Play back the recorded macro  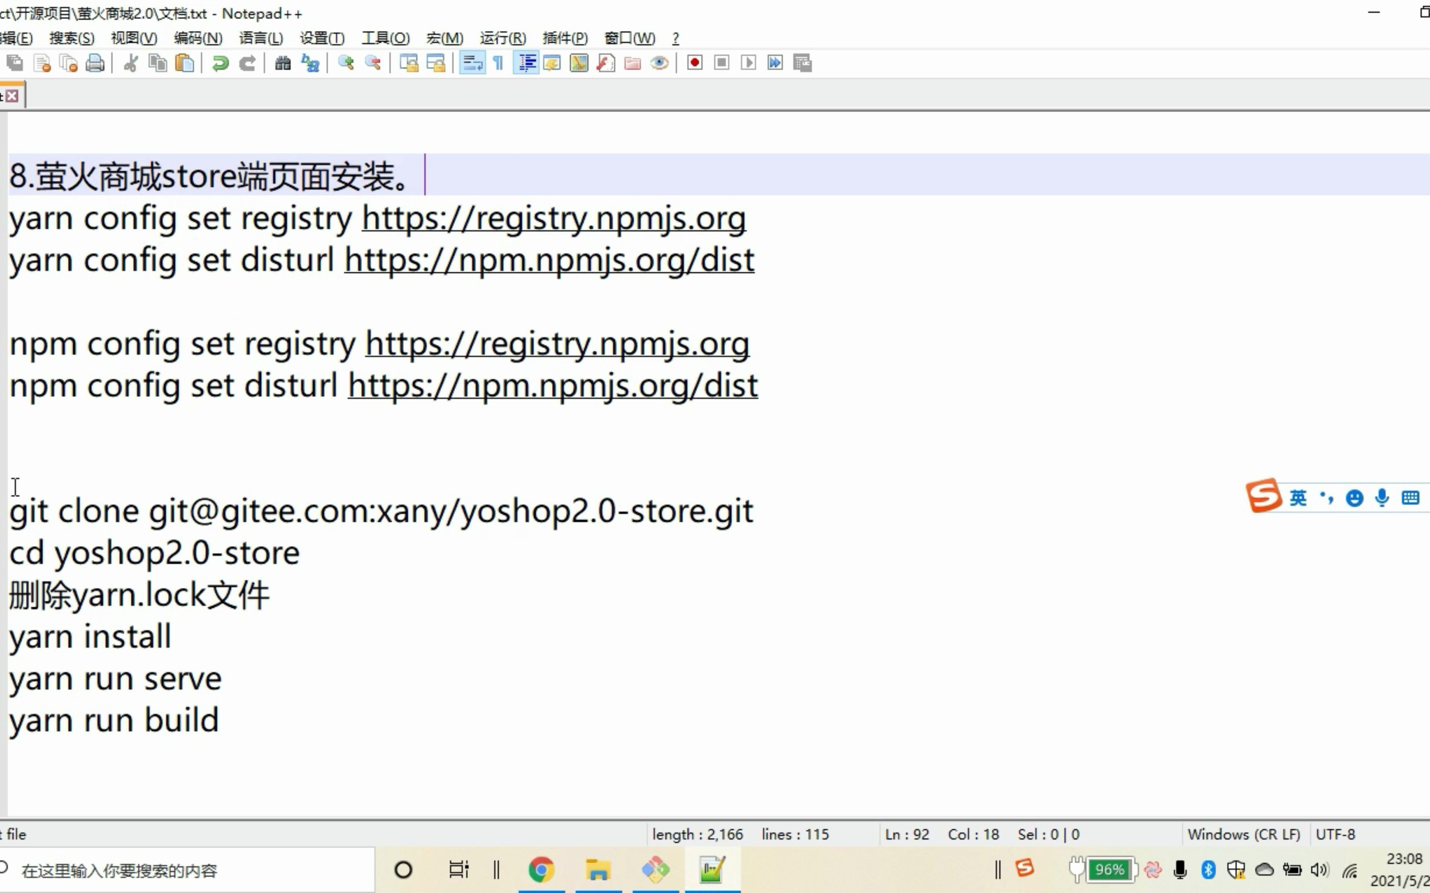(x=748, y=62)
